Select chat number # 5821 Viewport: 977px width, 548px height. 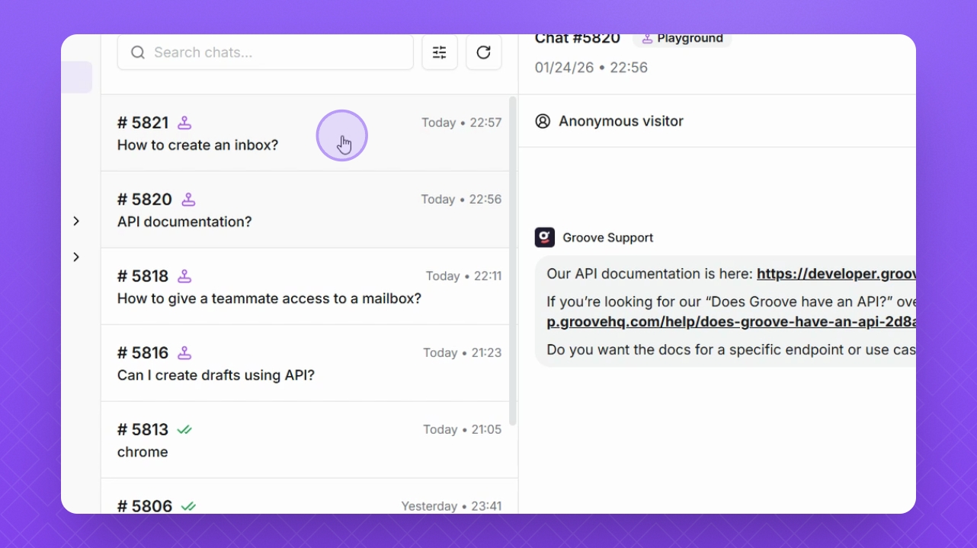143,123
